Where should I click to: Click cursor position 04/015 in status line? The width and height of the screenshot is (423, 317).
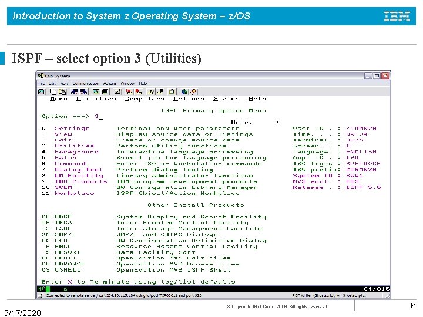(377, 289)
